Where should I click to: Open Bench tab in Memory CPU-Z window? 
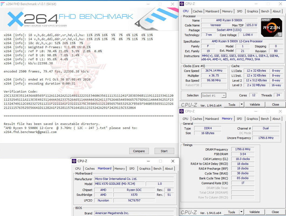coord(265,119)
